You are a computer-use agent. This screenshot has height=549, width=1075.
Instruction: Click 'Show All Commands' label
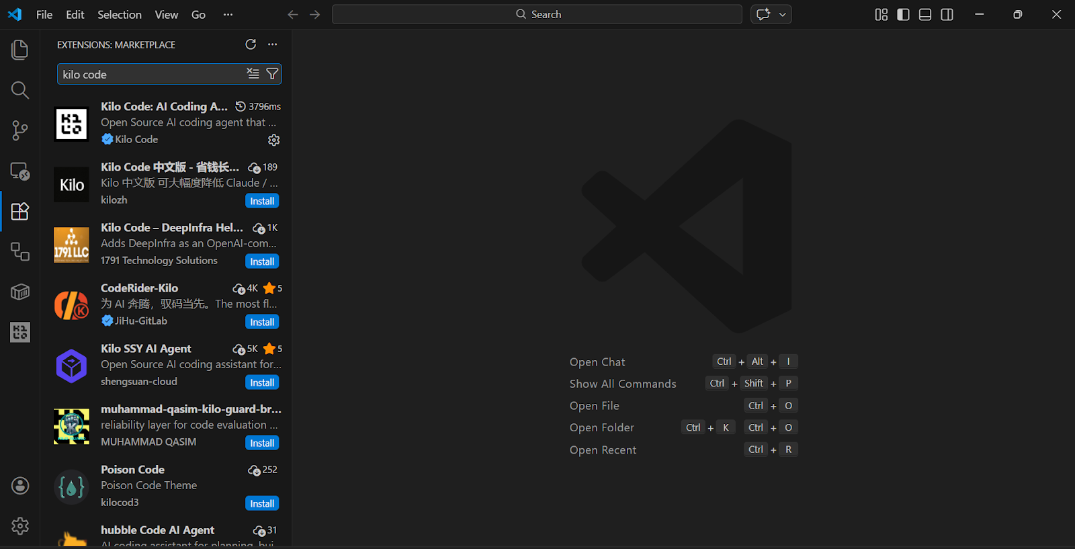[623, 384]
